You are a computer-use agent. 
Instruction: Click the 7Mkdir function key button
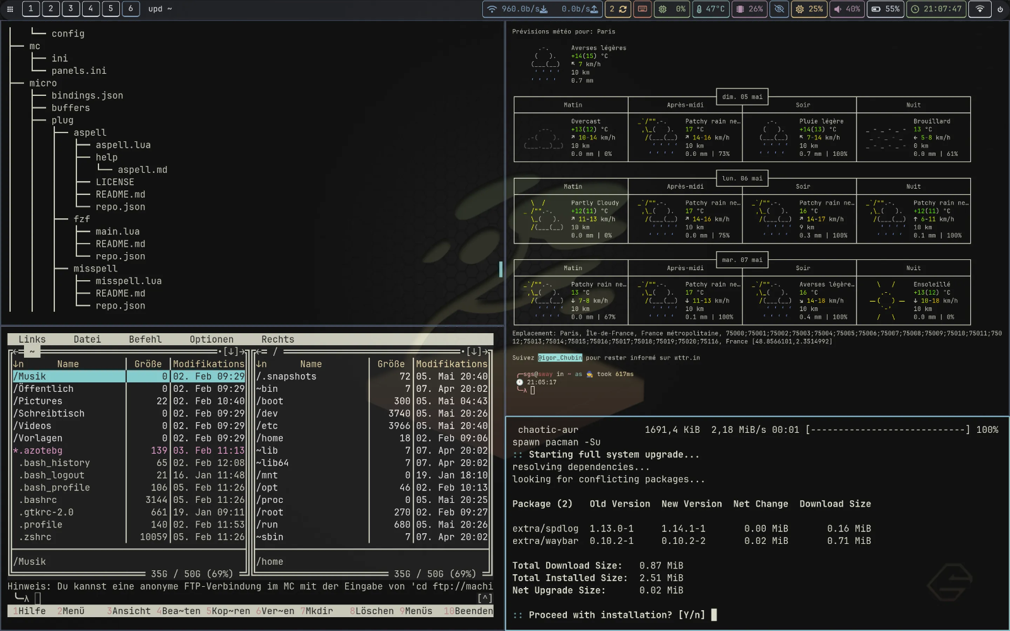click(x=317, y=611)
